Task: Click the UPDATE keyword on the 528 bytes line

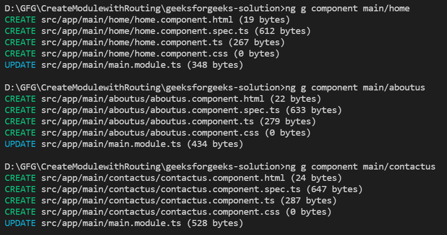Action: 20,223
